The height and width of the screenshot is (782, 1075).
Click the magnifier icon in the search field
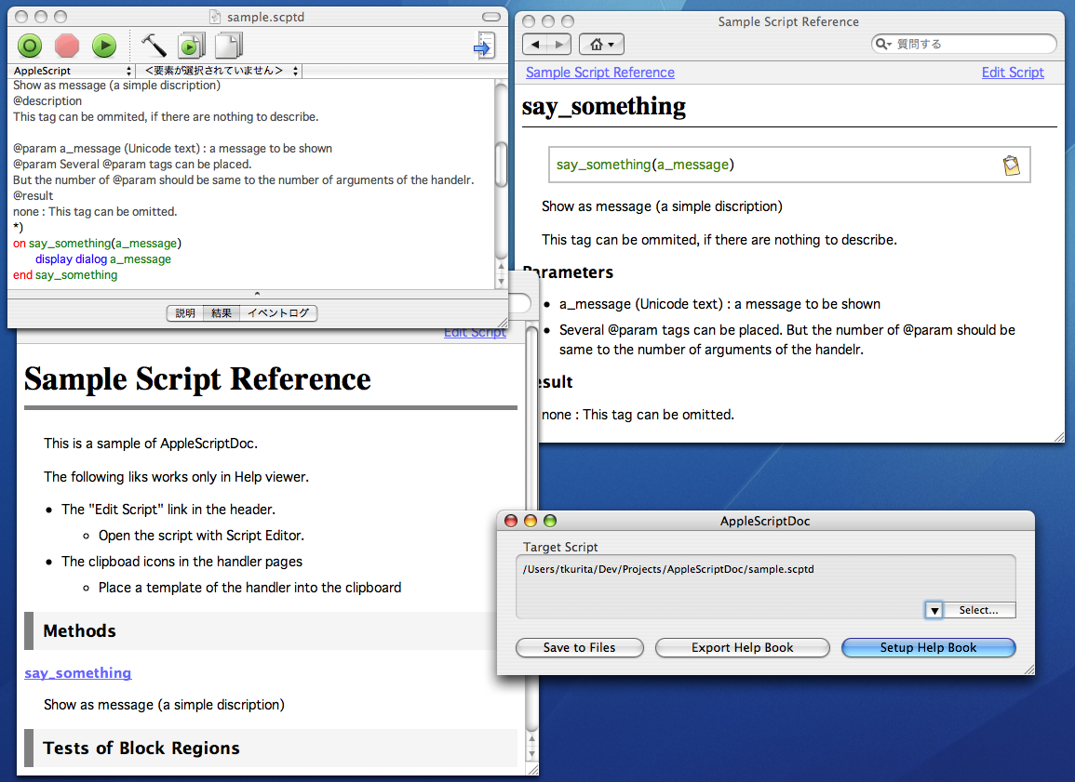[x=883, y=44]
